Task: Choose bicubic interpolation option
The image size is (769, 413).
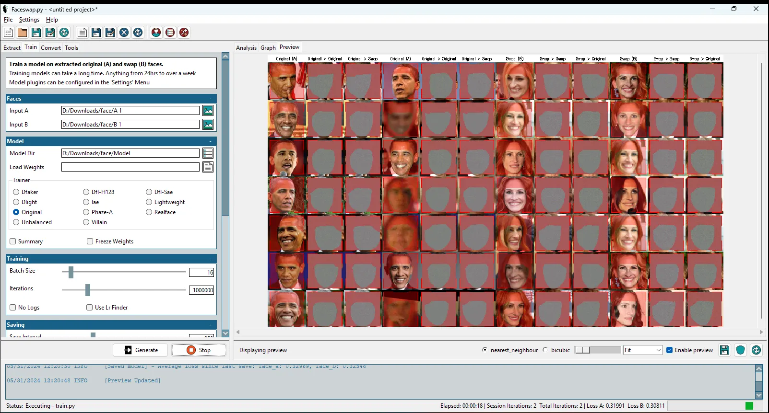Action: 545,350
